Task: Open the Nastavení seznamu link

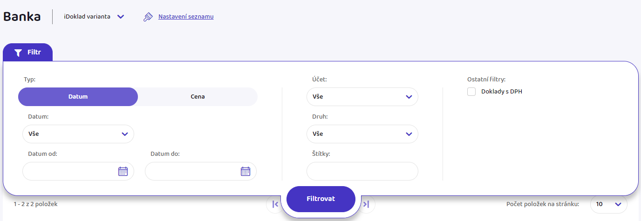Action: coord(186,17)
